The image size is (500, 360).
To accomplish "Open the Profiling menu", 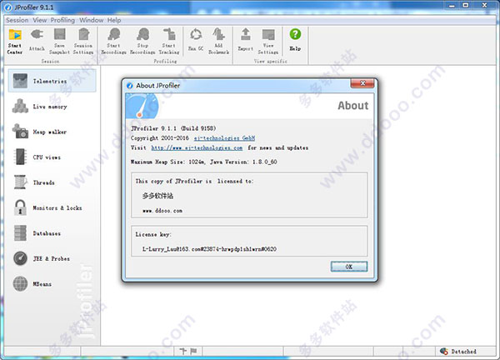I will pyautogui.click(x=62, y=20).
